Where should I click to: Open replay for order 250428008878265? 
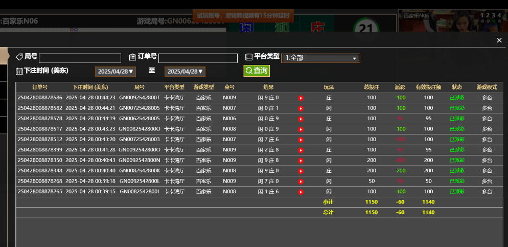301,192
